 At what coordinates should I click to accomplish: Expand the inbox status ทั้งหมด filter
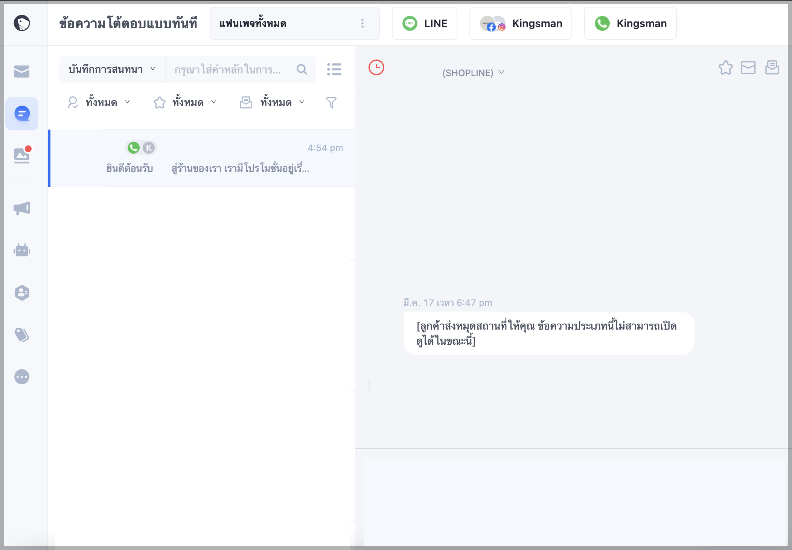coord(273,102)
